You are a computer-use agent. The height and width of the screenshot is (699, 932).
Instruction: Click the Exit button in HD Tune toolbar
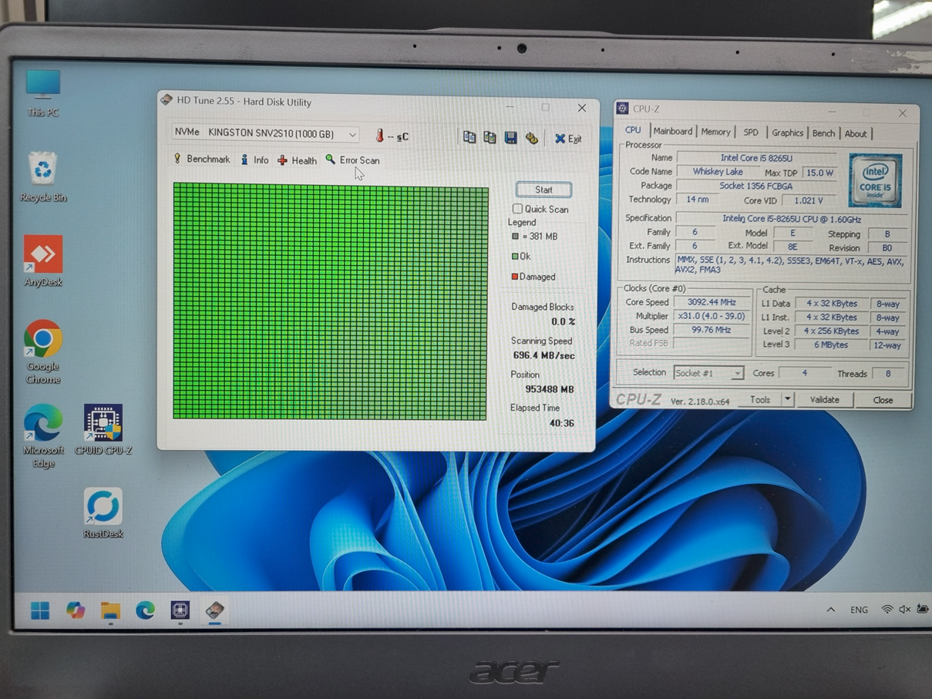coord(568,139)
